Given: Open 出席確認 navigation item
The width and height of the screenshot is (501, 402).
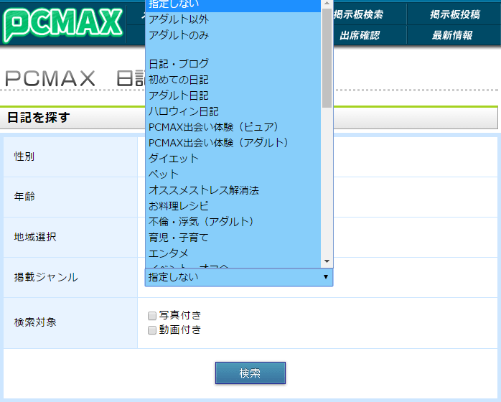Looking at the screenshot, I should click(359, 35).
